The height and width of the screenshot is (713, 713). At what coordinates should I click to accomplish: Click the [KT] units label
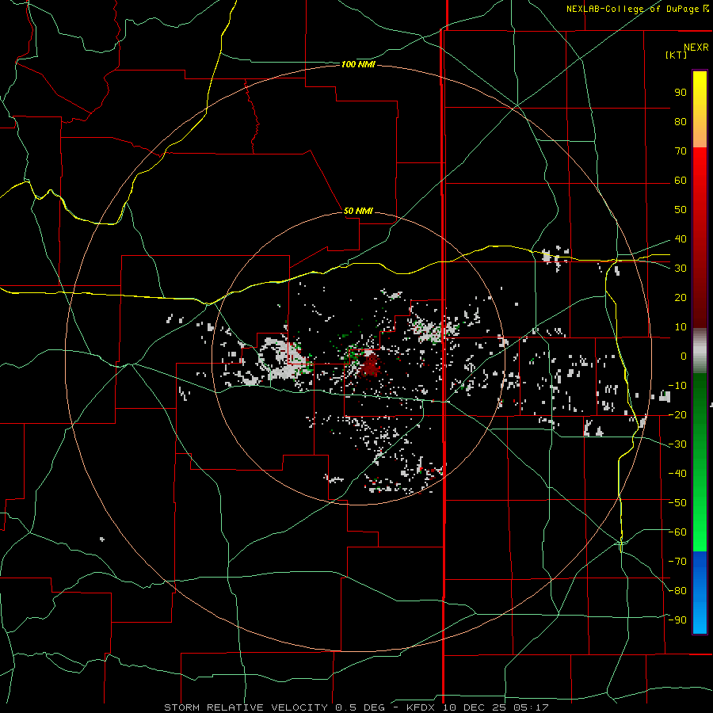coord(676,55)
